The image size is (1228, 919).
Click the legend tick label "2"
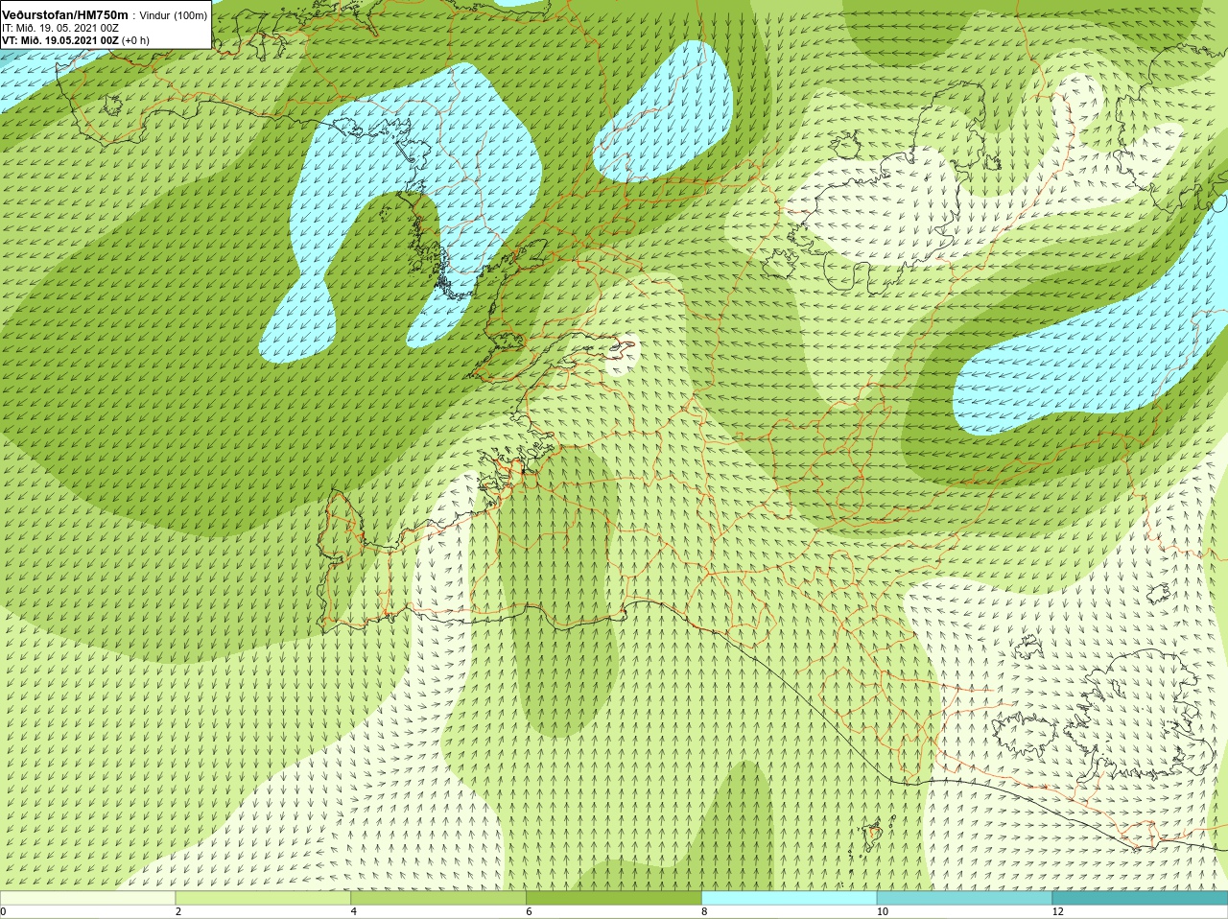[x=178, y=911]
